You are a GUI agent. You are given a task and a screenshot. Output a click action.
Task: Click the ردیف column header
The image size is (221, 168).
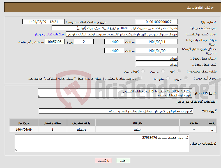[212, 123]
